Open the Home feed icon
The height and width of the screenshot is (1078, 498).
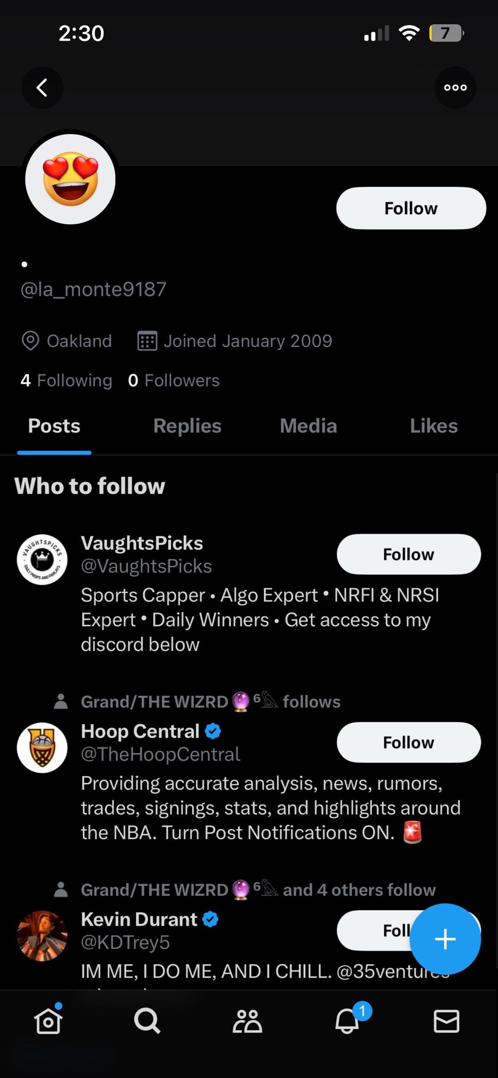tap(48, 1020)
